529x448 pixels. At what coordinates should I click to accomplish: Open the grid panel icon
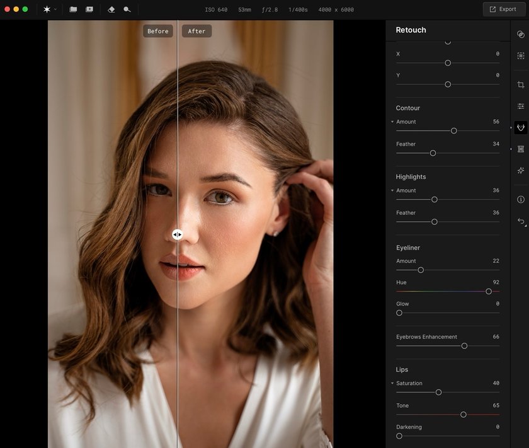coord(521,149)
